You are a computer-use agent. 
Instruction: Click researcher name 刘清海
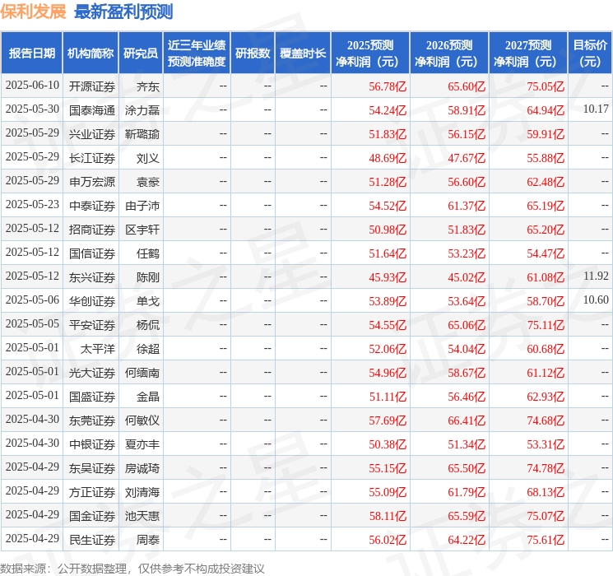click(142, 492)
